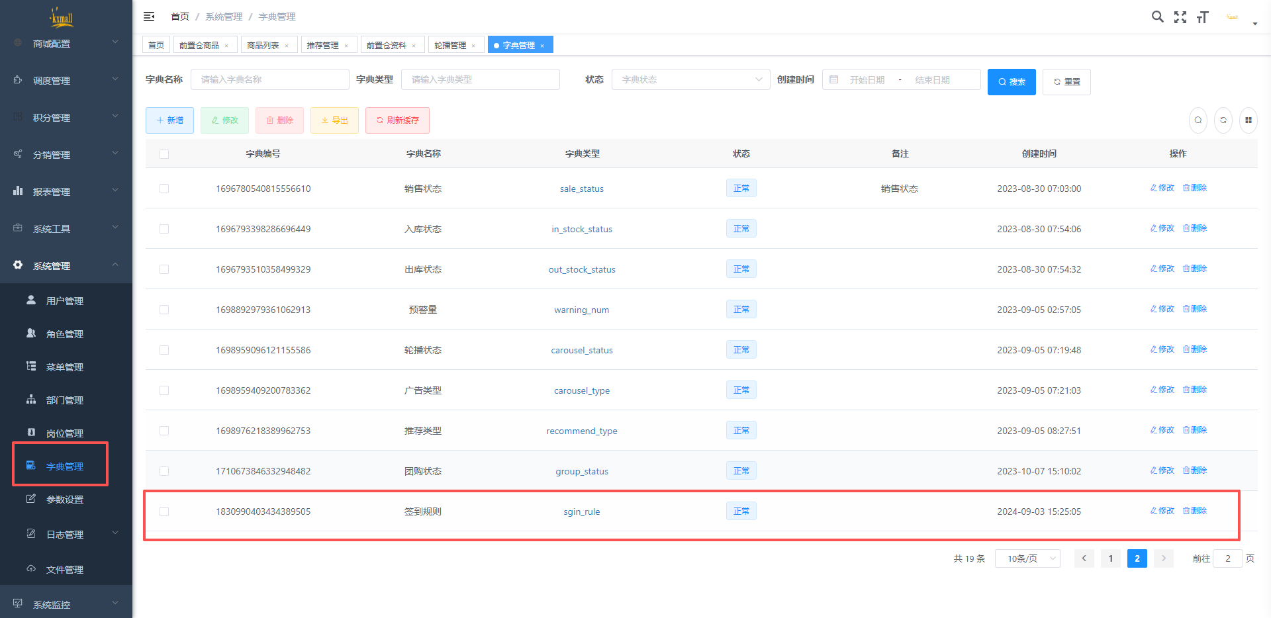Close the 字典管理 tab with its x

542,46
